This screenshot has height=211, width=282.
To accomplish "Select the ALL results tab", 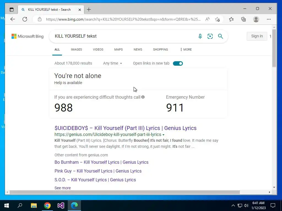I will point(57,49).
